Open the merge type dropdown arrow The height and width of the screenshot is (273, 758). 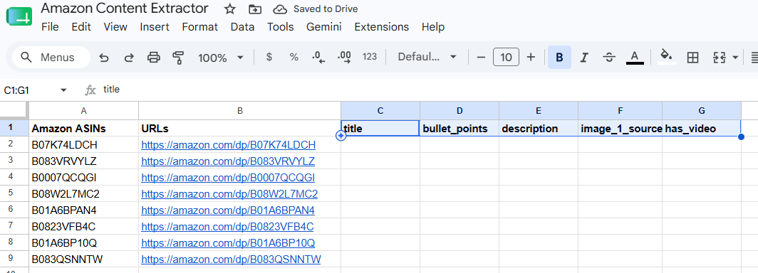coord(735,58)
